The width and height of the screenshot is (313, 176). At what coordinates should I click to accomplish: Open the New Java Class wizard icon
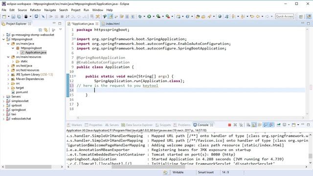[187, 17]
